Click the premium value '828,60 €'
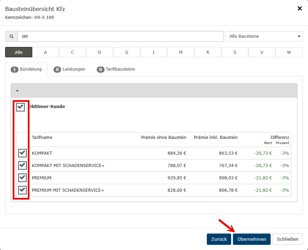308x250 pixels. click(177, 190)
